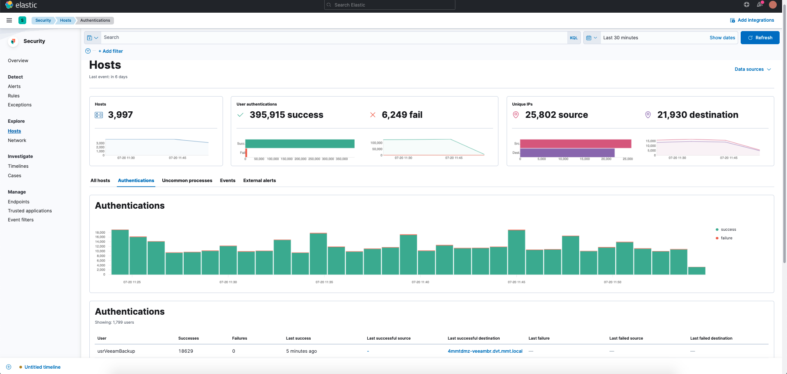Expand the Data sources dropdown

753,69
